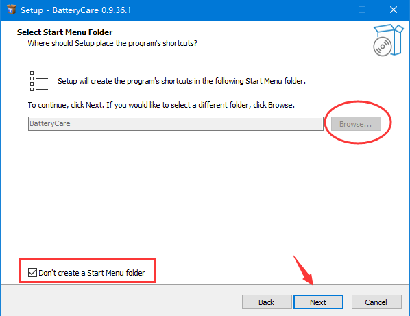The width and height of the screenshot is (410, 316).
Task: Click the installer box and disc icon
Action: point(388,40)
